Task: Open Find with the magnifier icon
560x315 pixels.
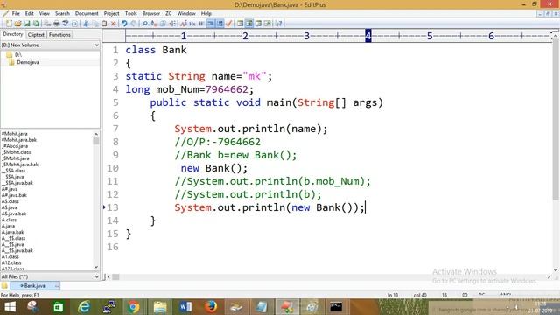Action: click(144, 24)
